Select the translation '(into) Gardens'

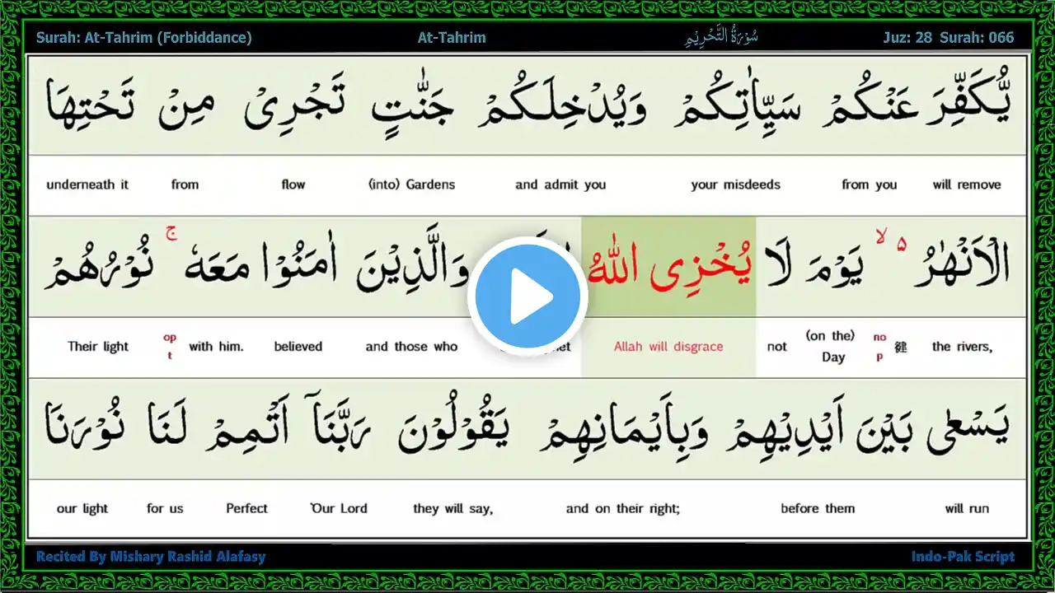[411, 184]
